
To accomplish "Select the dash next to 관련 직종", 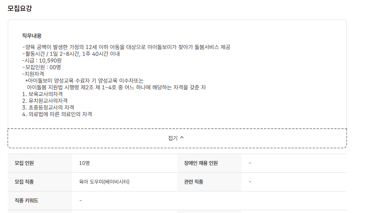I will [x=250, y=182].
